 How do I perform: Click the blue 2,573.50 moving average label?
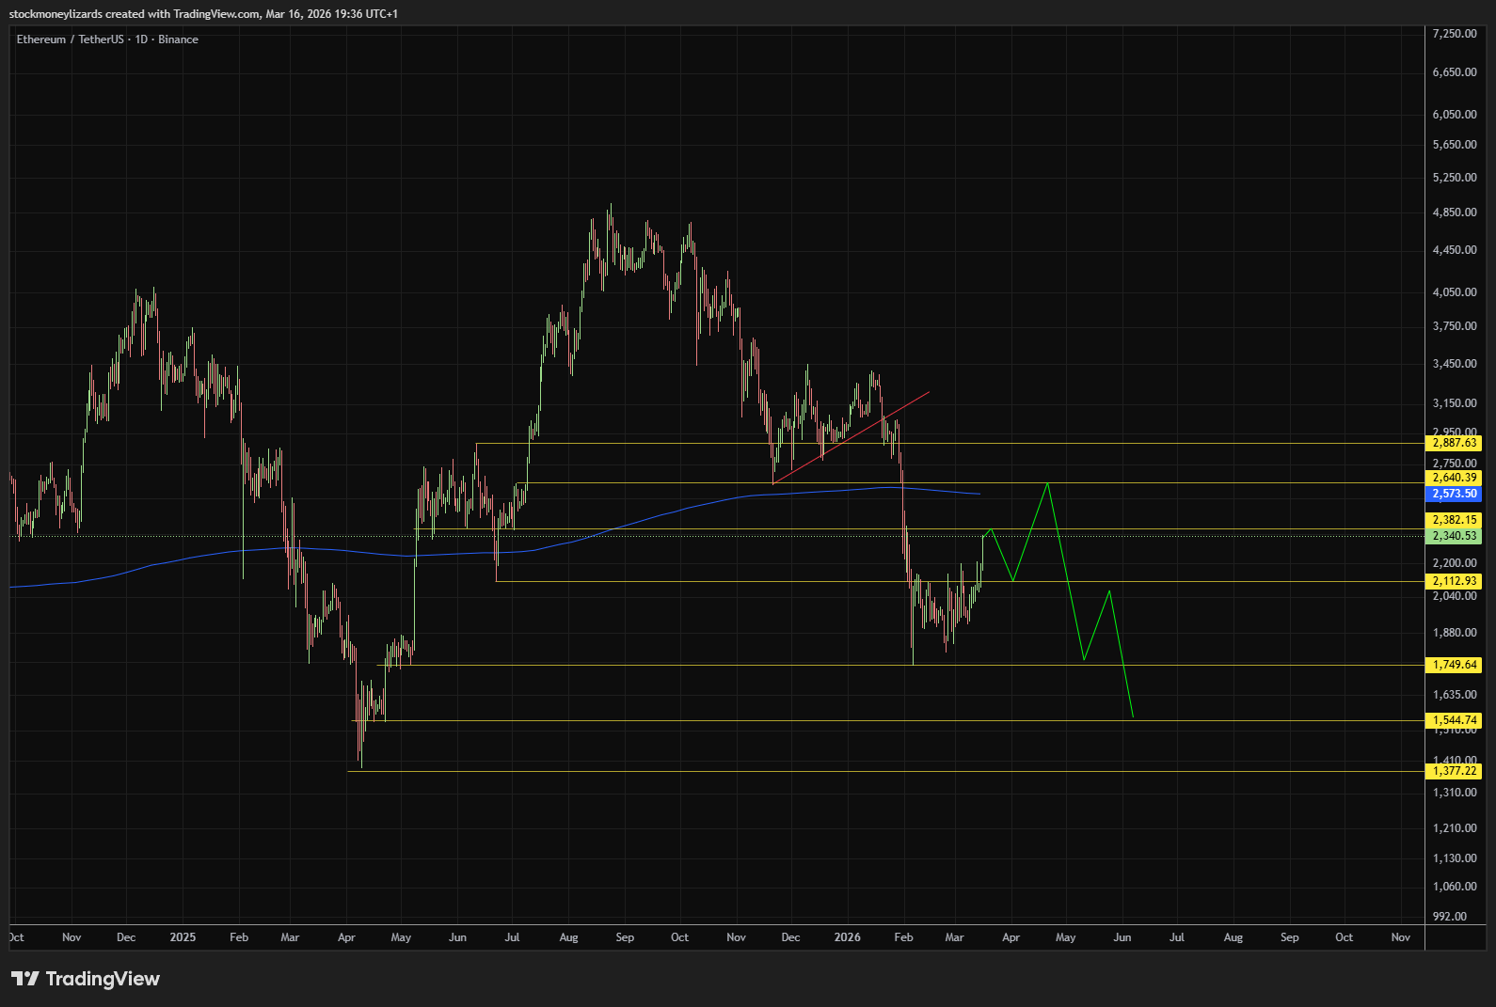pos(1454,494)
